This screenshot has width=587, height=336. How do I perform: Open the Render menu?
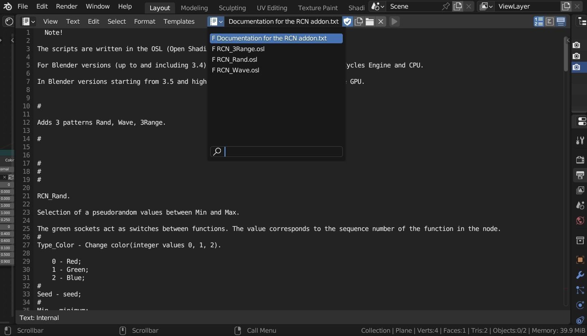click(66, 7)
